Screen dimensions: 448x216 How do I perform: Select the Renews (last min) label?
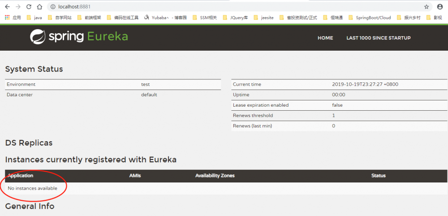[252, 126]
